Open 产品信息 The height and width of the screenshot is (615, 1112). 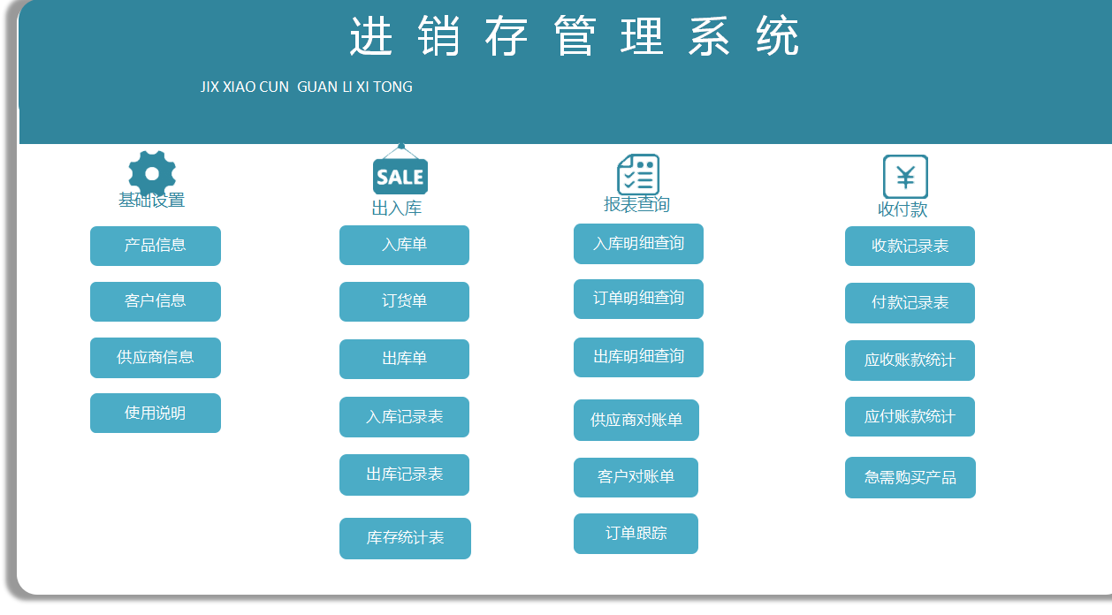point(155,246)
